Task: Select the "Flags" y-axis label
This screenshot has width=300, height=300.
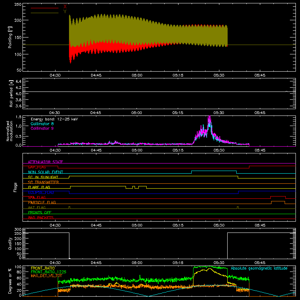Action: (15, 187)
